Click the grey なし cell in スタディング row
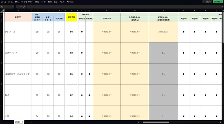 click(163, 53)
